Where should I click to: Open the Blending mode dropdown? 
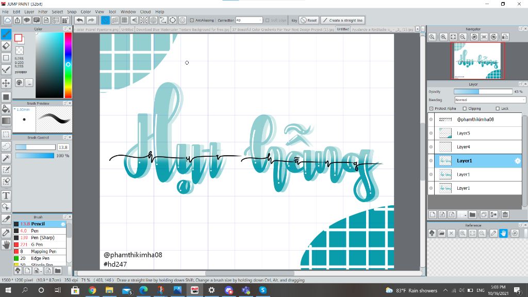point(490,100)
